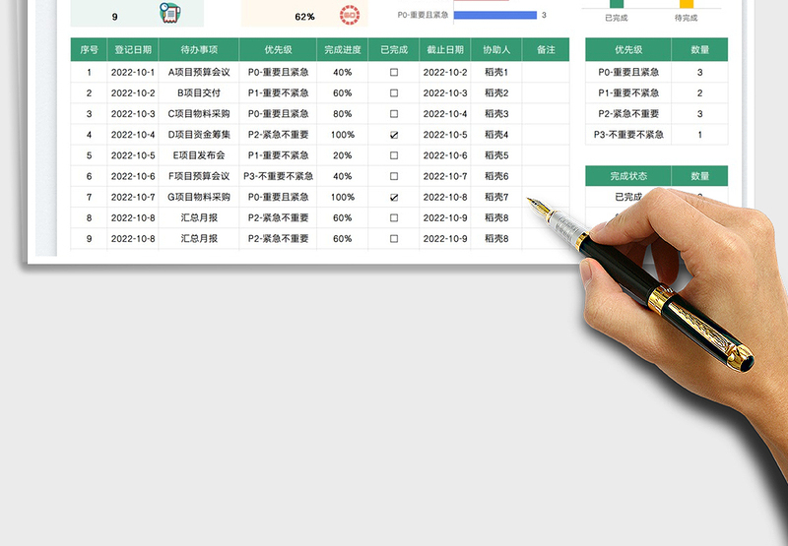
Task: Tick the checkbox for A项目预算会议
Action: click(x=394, y=72)
